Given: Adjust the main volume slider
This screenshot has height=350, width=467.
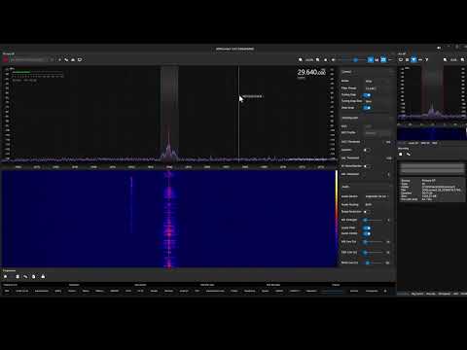Looking at the screenshot, I should (x=352, y=60).
